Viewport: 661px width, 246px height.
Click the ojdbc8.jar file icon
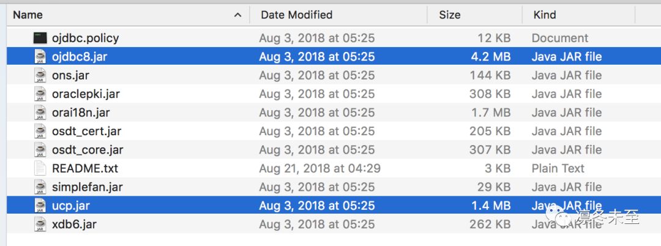tap(40, 57)
